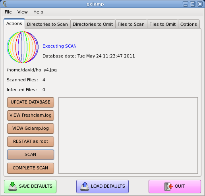Open VIEW Gclamp.log
Screen dimensions: 205x196
pyautogui.click(x=31, y=129)
